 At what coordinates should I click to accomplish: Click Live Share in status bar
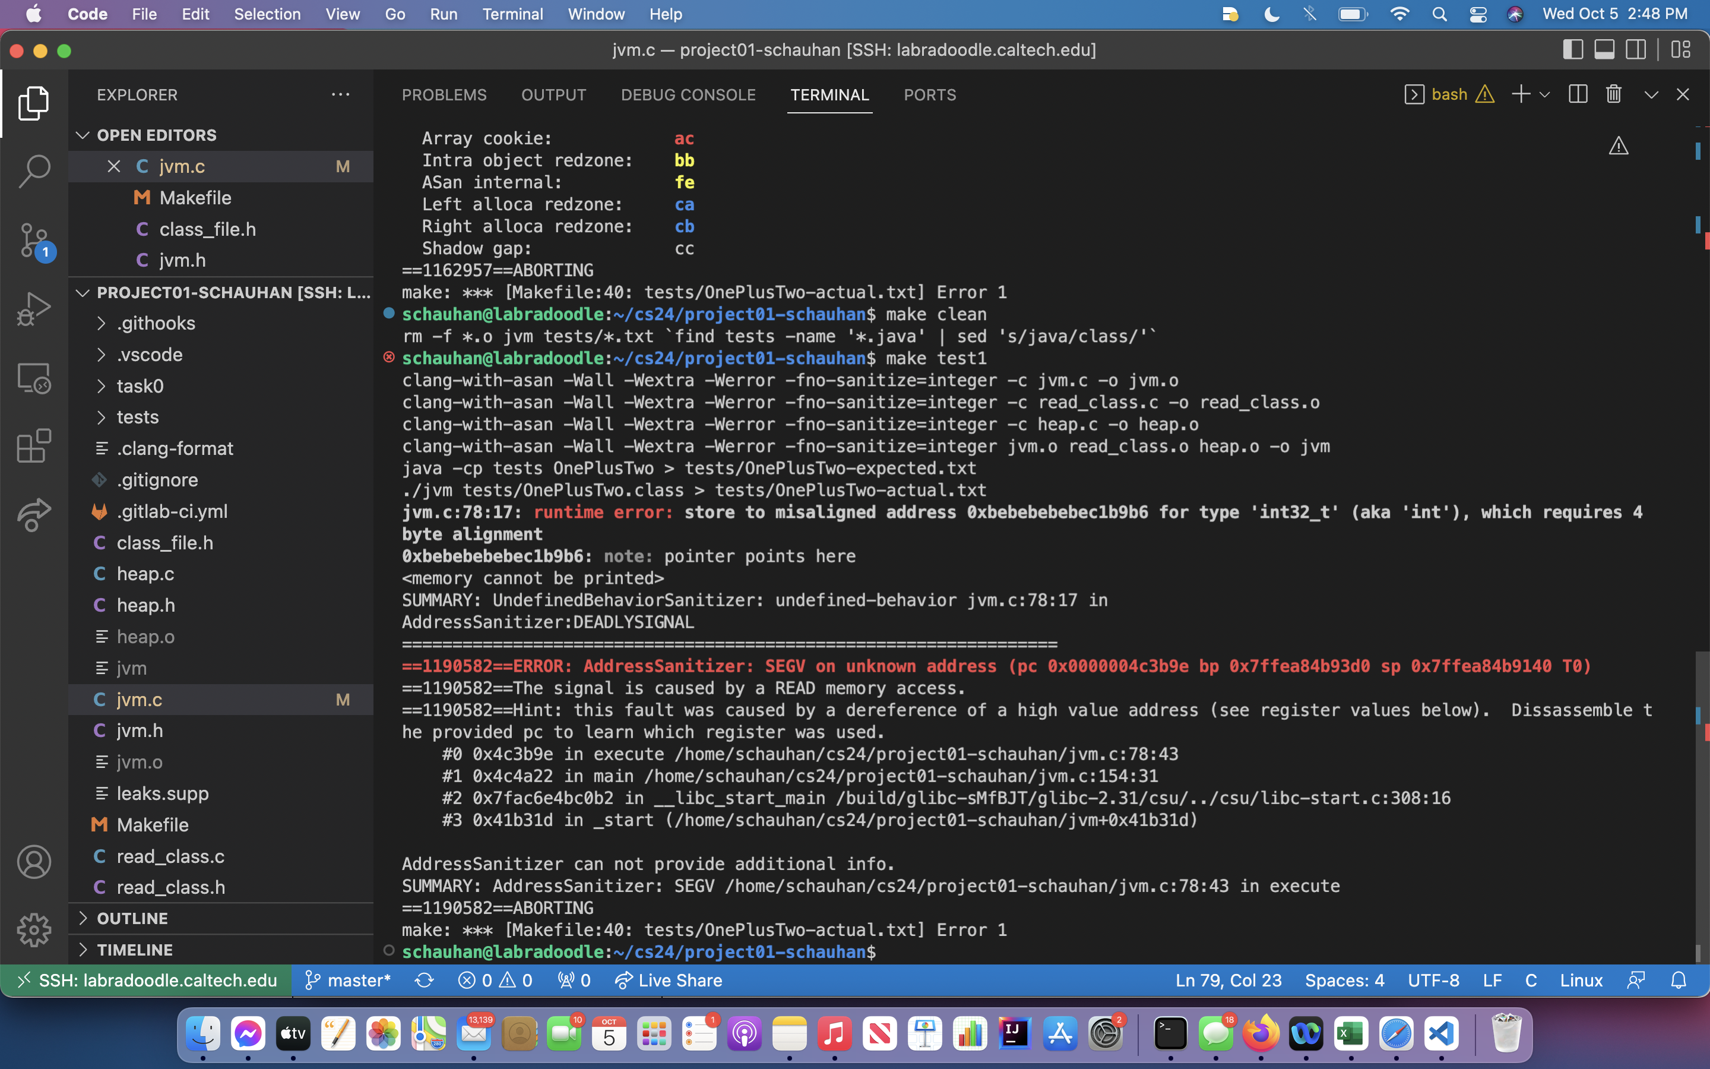669,981
